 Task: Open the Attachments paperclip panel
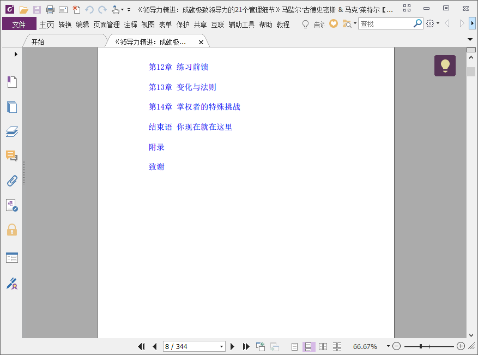point(12,181)
